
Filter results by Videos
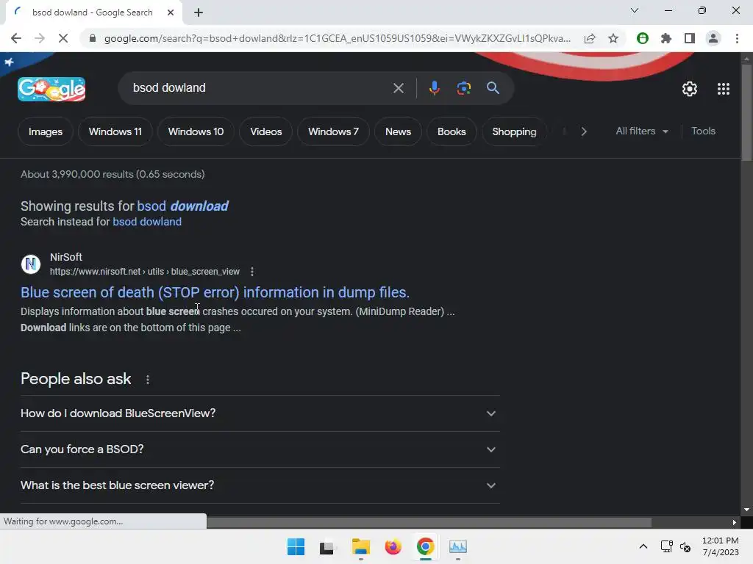point(266,131)
